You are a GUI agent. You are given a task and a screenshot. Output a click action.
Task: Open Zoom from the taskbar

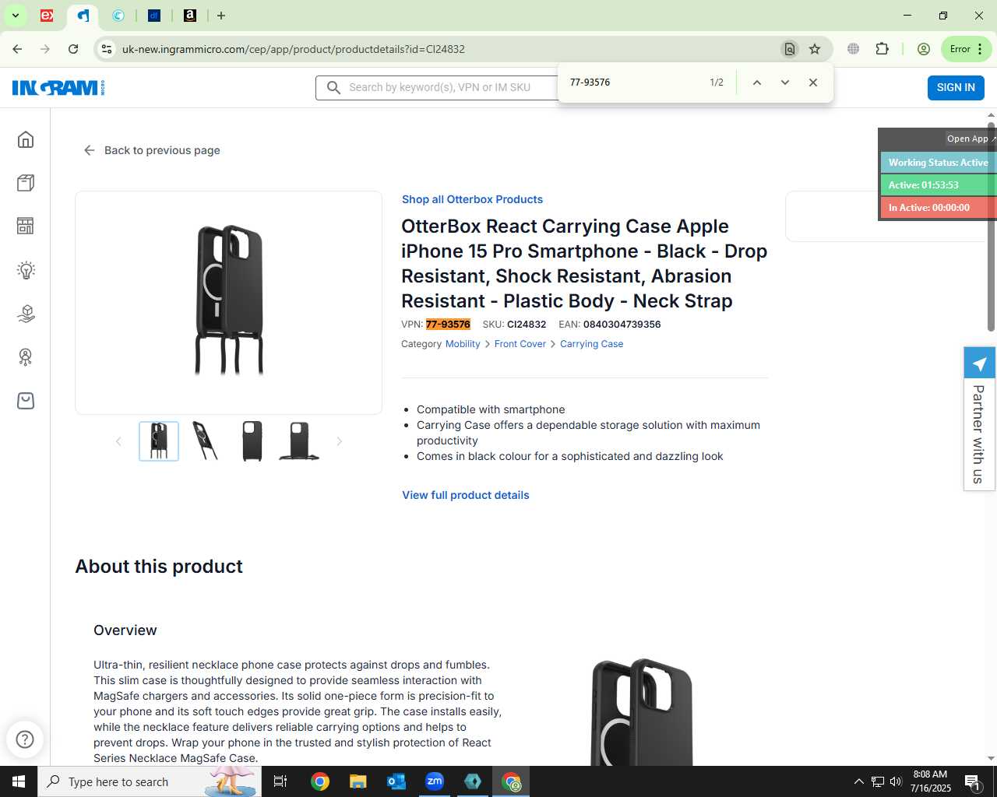(434, 781)
